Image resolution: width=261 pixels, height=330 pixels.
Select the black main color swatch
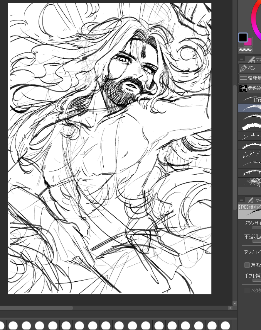(x=243, y=37)
